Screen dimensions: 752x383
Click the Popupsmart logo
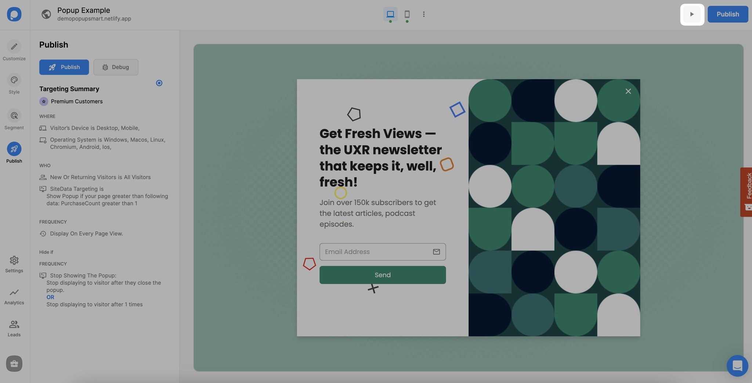(14, 14)
